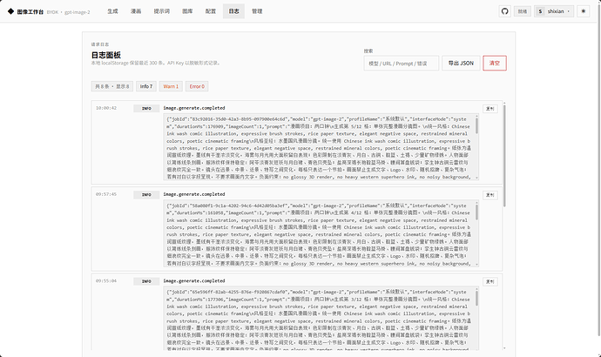Filter logs by Warn 1
The width and height of the screenshot is (601, 357).
click(171, 86)
